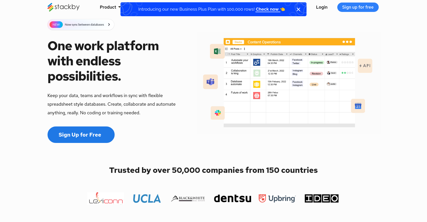The image size is (427, 222).
Task: Click the Lexiconn logo
Action: (105, 198)
